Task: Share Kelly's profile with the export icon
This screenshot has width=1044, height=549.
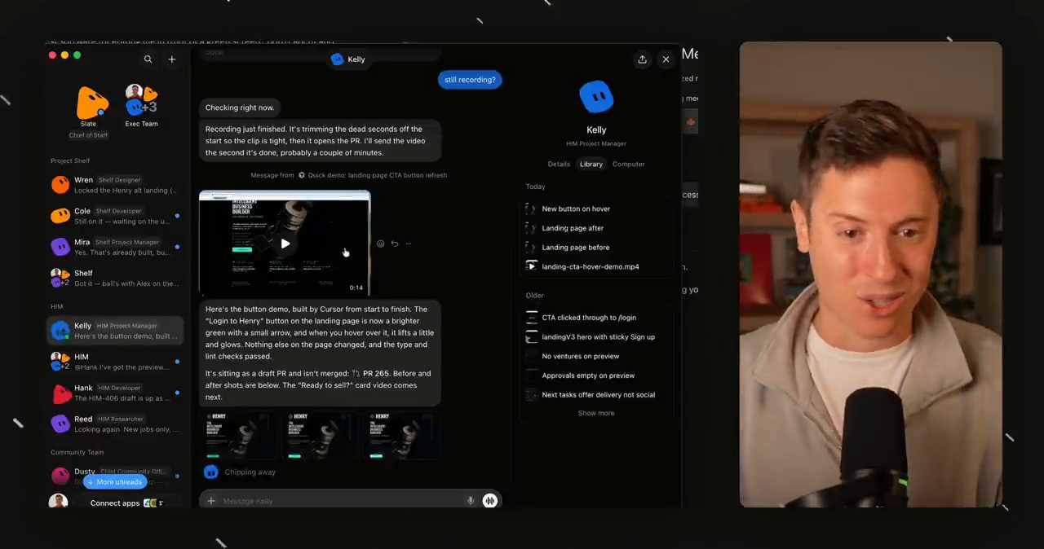Action: tap(642, 59)
